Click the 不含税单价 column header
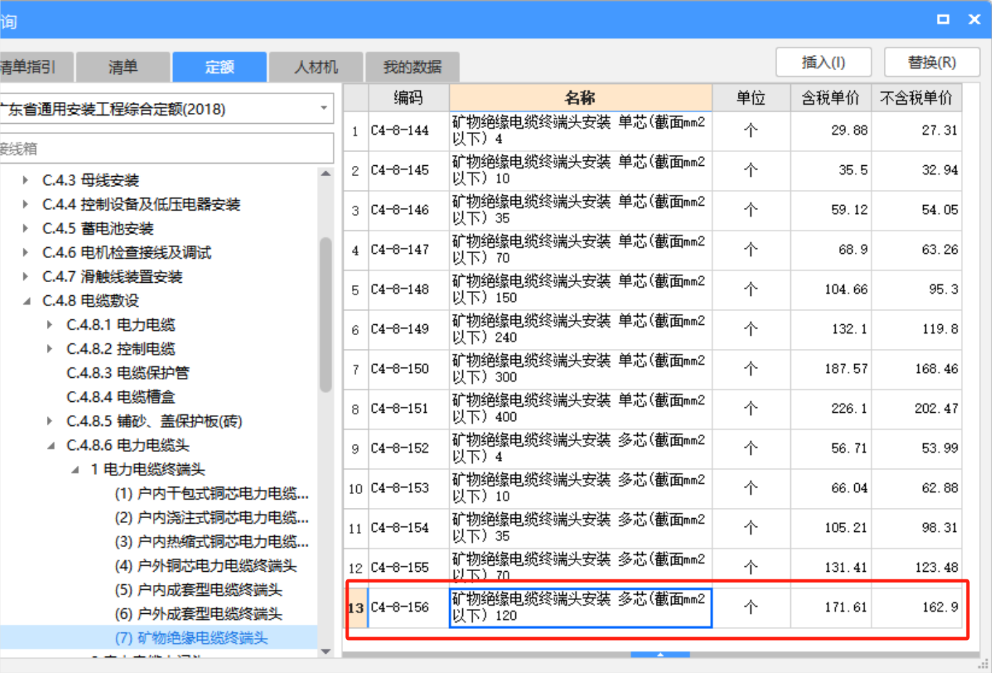992x673 pixels. pyautogui.click(x=916, y=98)
